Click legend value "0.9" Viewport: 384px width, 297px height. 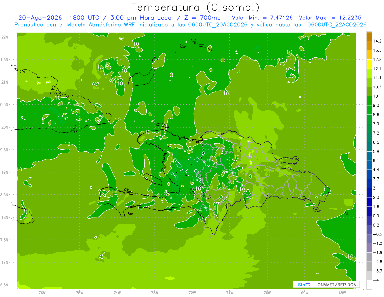[x=376, y=216]
